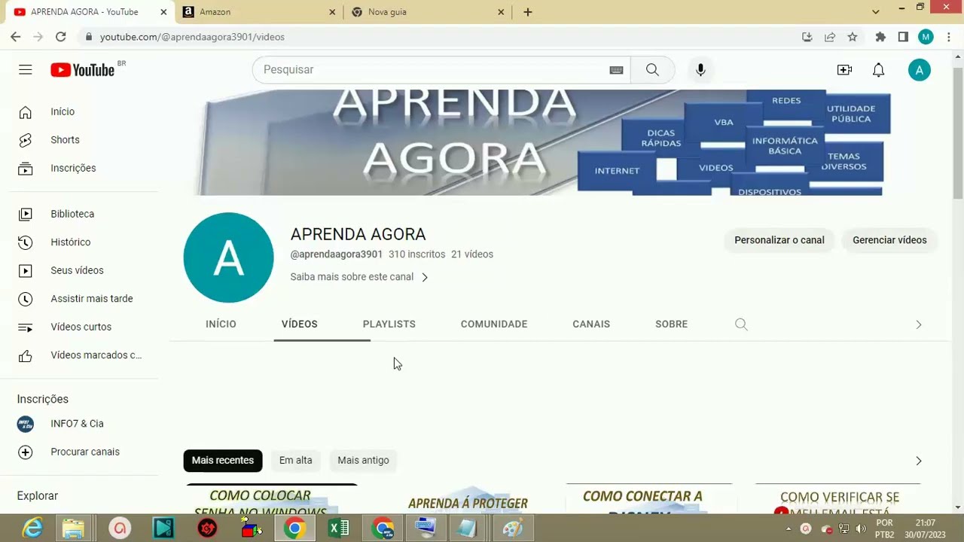Screen dimensions: 964x542
Task: Open the notifications bell
Action: pos(878,70)
